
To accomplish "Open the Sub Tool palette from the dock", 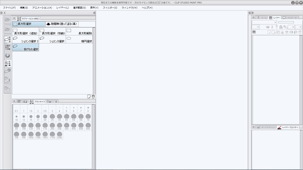I will (8, 39).
